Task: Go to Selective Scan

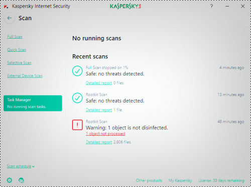Action: [19, 63]
